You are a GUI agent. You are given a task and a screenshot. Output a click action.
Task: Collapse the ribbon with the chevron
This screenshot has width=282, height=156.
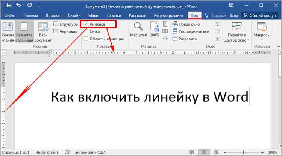279,46
